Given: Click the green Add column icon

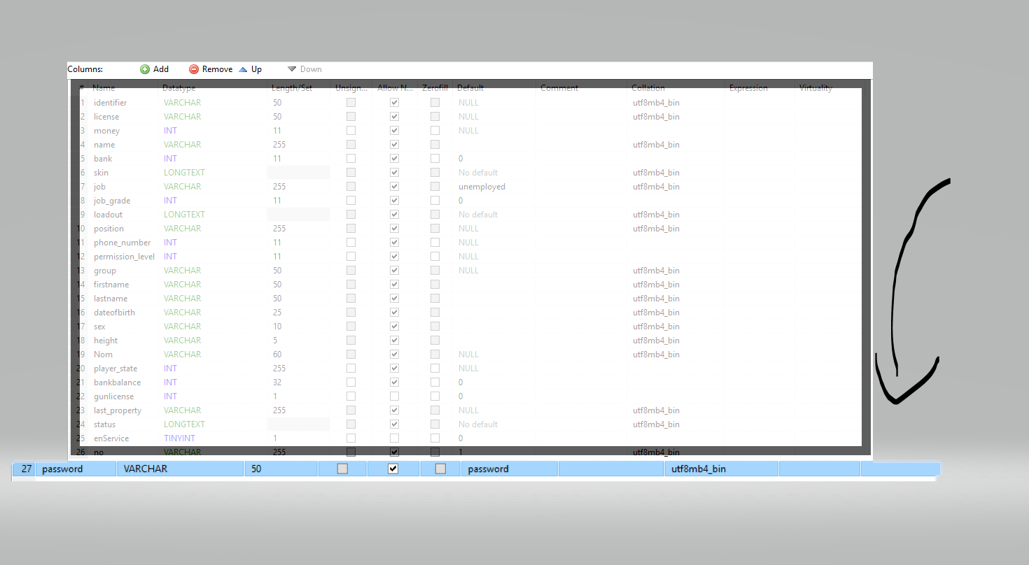Looking at the screenshot, I should click(x=145, y=69).
